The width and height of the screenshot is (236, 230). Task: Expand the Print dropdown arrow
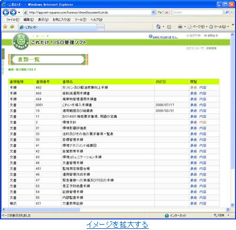[x=185, y=27]
